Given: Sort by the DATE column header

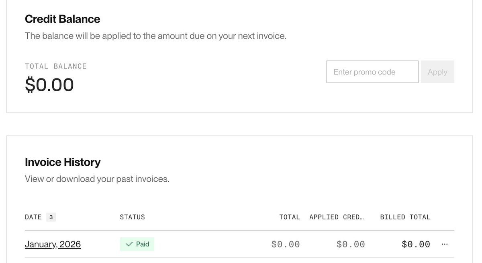Looking at the screenshot, I should coord(33,217).
